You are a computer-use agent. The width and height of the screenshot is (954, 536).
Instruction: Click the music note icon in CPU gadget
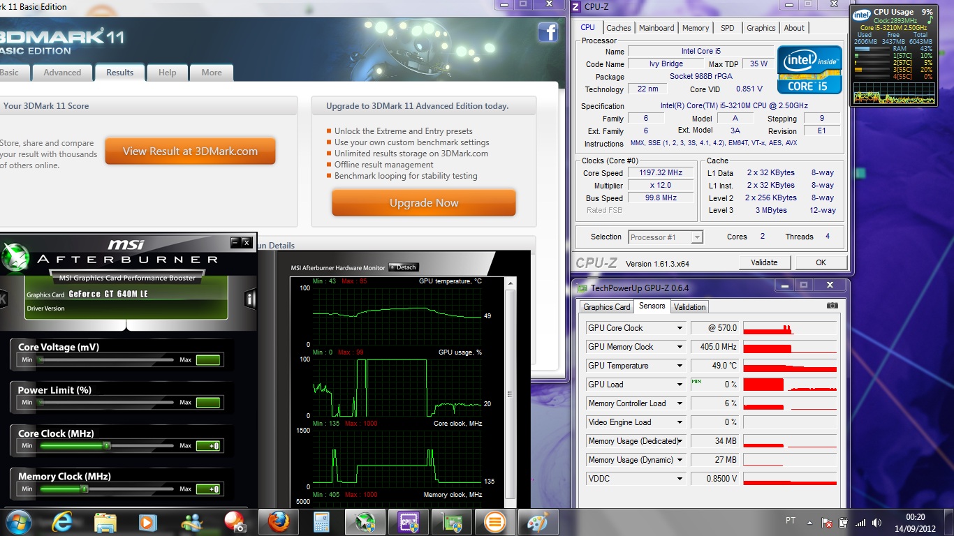click(x=929, y=20)
